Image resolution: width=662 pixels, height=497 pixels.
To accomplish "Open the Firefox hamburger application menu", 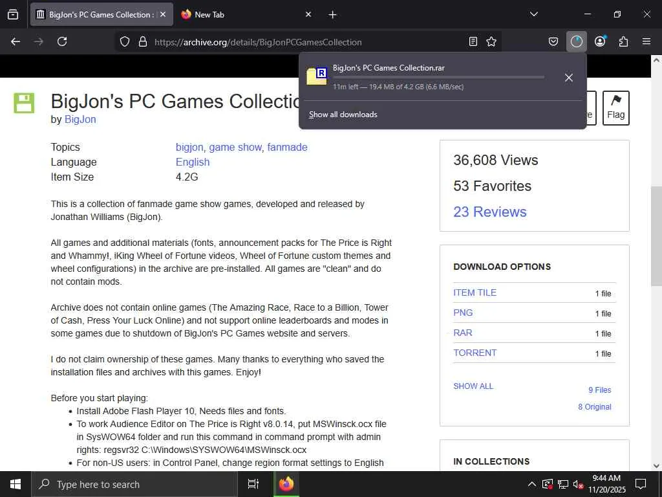I will pyautogui.click(x=646, y=41).
